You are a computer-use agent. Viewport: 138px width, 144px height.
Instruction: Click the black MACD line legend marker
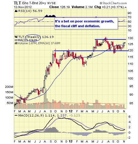pos(16,116)
